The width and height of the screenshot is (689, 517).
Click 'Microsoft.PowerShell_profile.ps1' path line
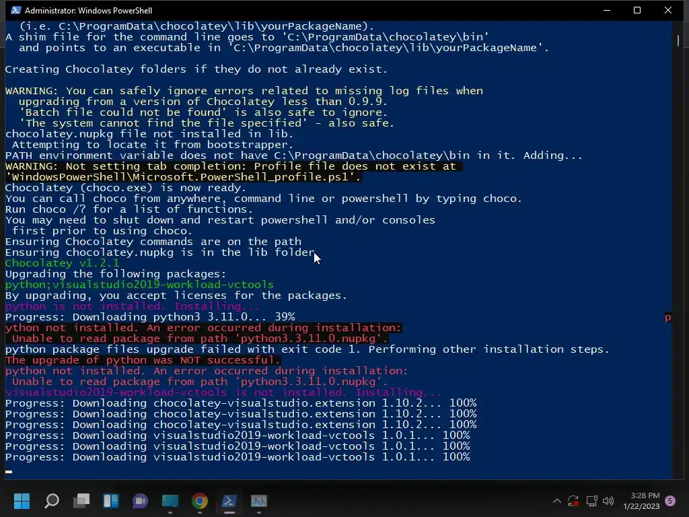(183, 177)
